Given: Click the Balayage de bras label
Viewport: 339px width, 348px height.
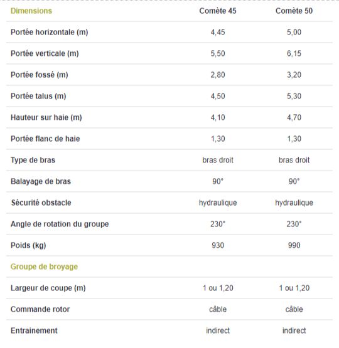Looking at the screenshot, I should 41,181.
